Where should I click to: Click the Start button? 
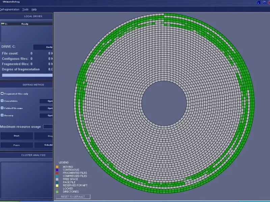coord(17,136)
